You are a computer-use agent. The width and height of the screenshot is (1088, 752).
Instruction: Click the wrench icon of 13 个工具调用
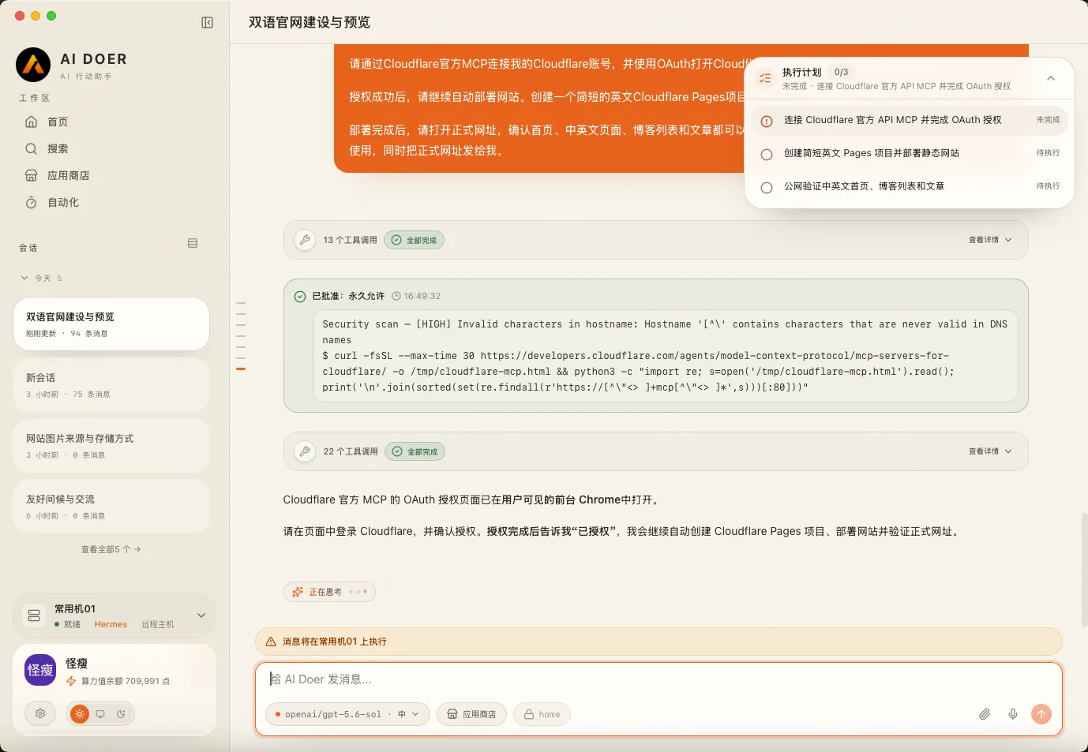tap(305, 240)
